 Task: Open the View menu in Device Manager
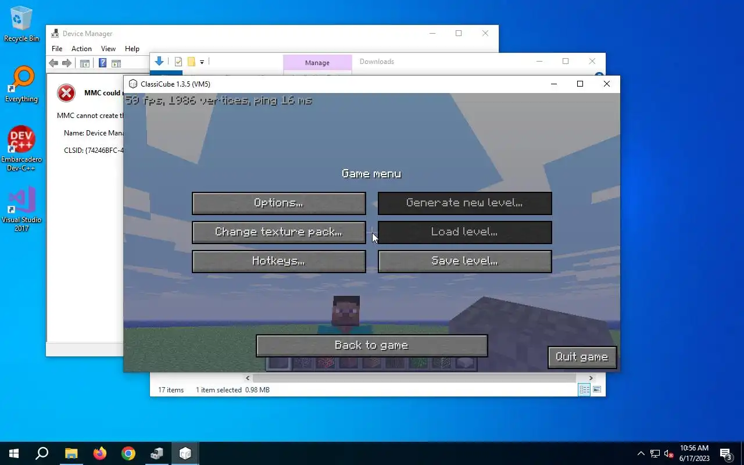(x=108, y=49)
